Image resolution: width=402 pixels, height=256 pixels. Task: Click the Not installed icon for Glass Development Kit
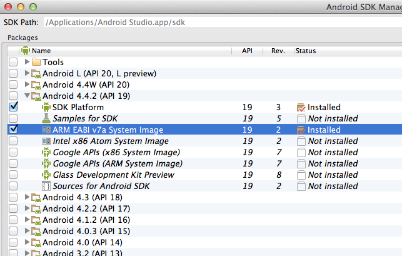click(301, 175)
